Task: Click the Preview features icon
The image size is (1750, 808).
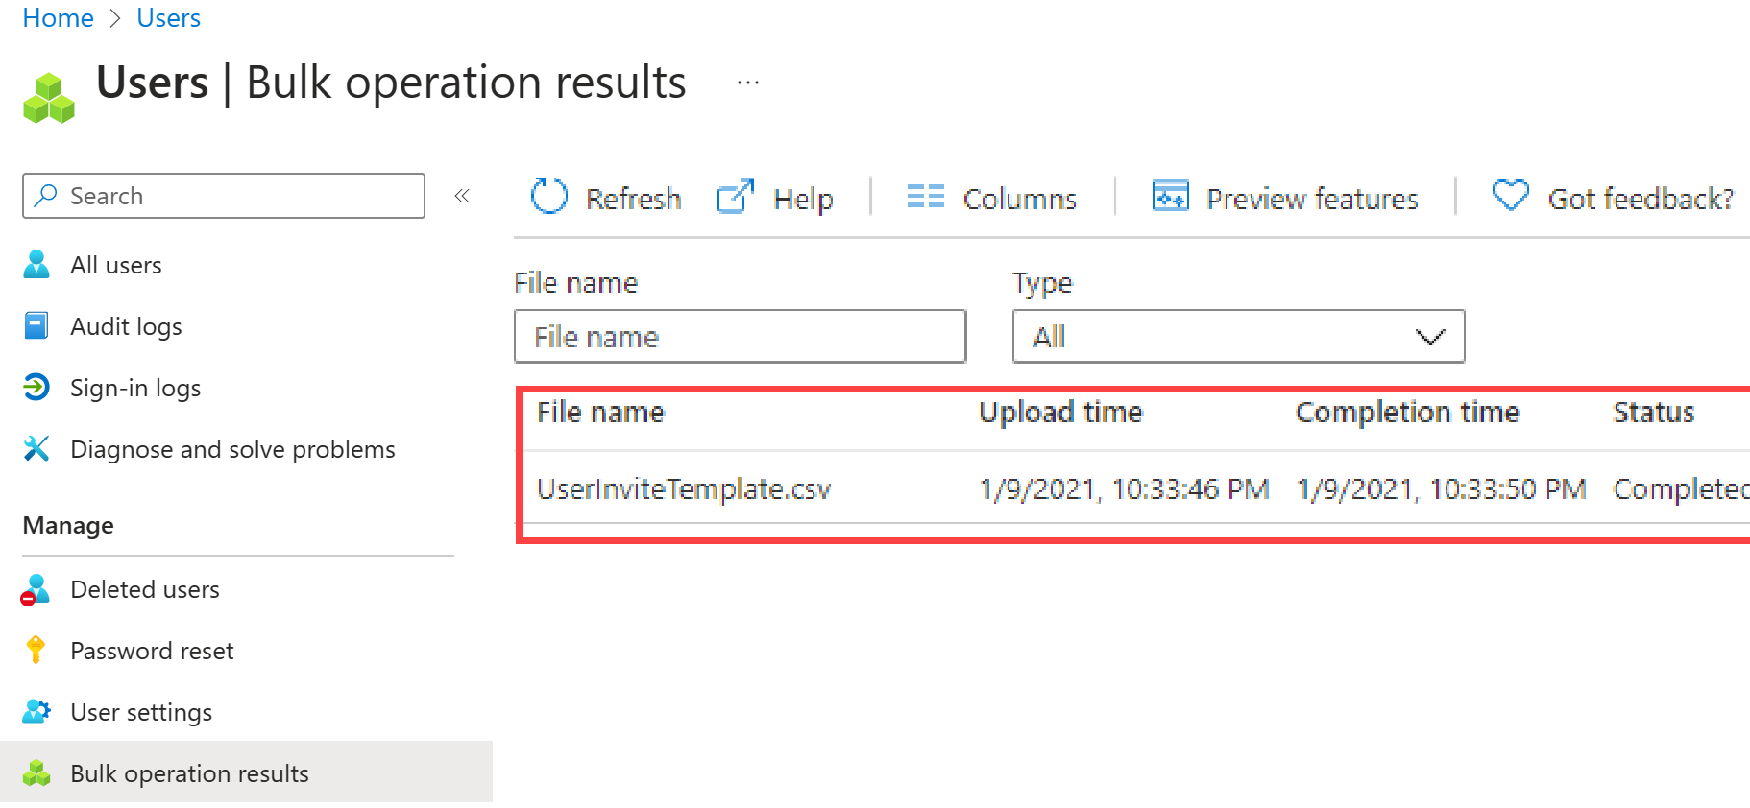Action: click(1171, 196)
